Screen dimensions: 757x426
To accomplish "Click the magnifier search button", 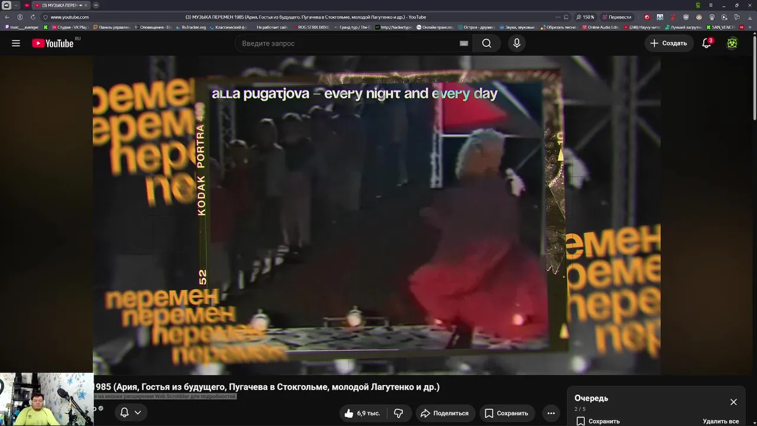I will click(486, 43).
